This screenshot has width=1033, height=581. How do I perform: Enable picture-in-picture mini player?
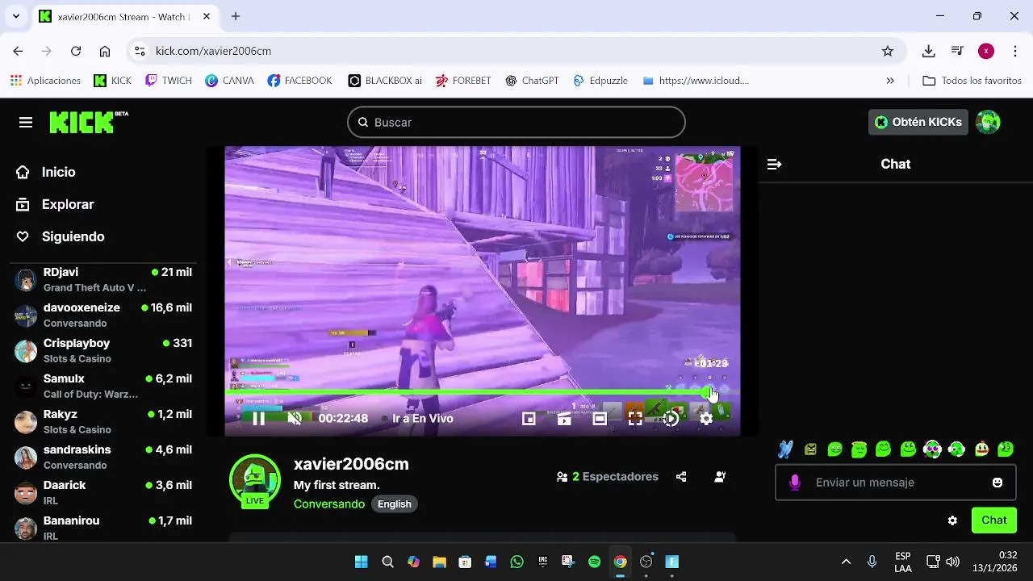(x=529, y=418)
